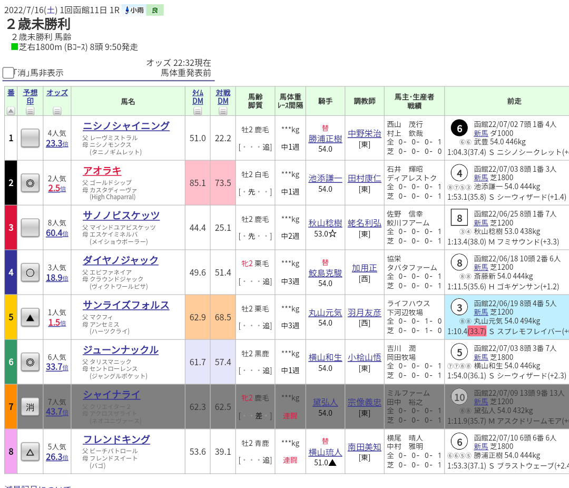Open trainer 加用正 profile
569x488 pixels.
[365, 268]
